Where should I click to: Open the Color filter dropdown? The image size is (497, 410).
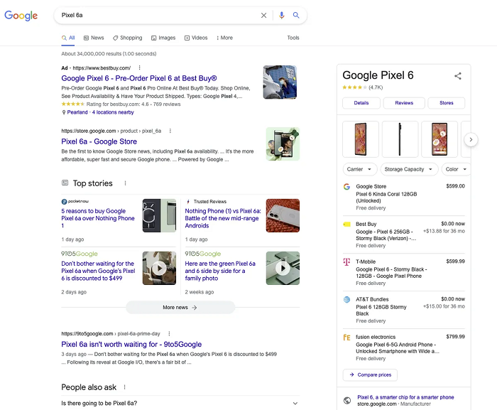456,169
